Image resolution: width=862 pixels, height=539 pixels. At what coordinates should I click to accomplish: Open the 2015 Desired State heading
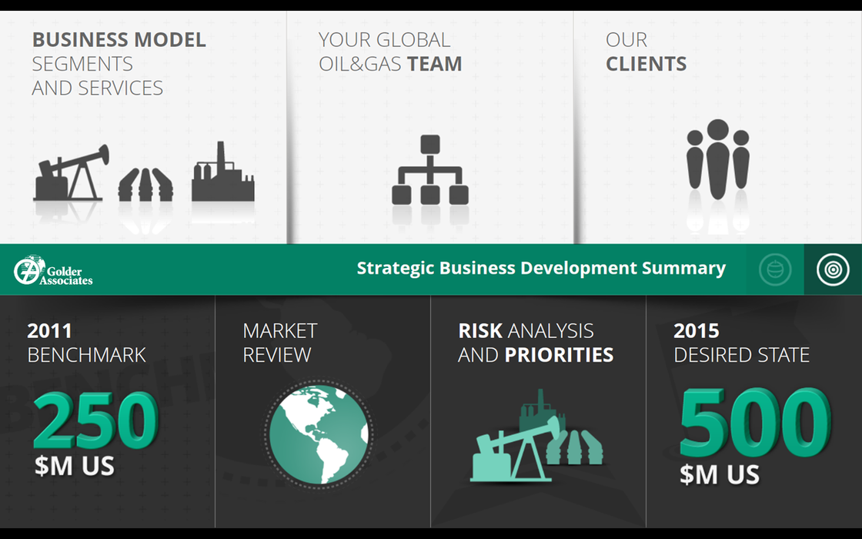coord(741,343)
